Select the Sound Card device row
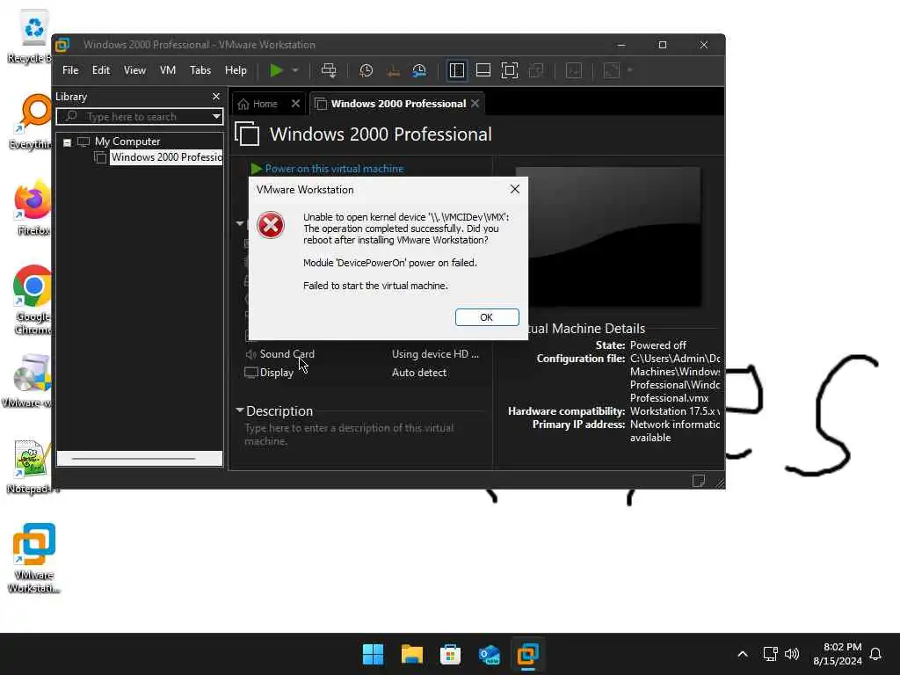This screenshot has width=900, height=675. [x=364, y=354]
